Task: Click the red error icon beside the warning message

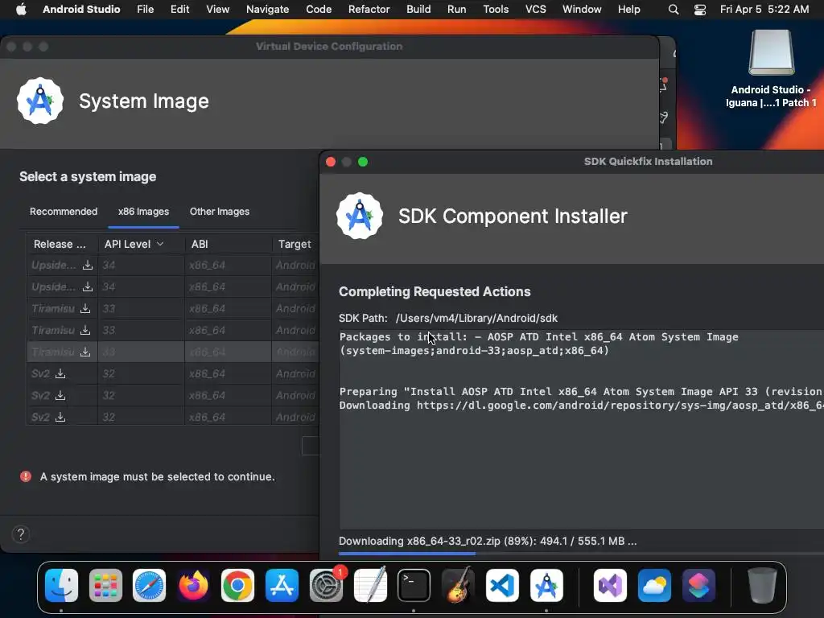Action: [26, 476]
